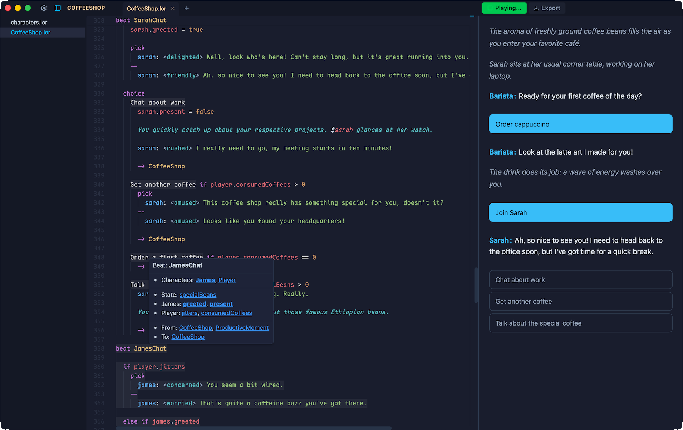Stop playback via the Playing... button
The image size is (683, 430).
(504, 8)
